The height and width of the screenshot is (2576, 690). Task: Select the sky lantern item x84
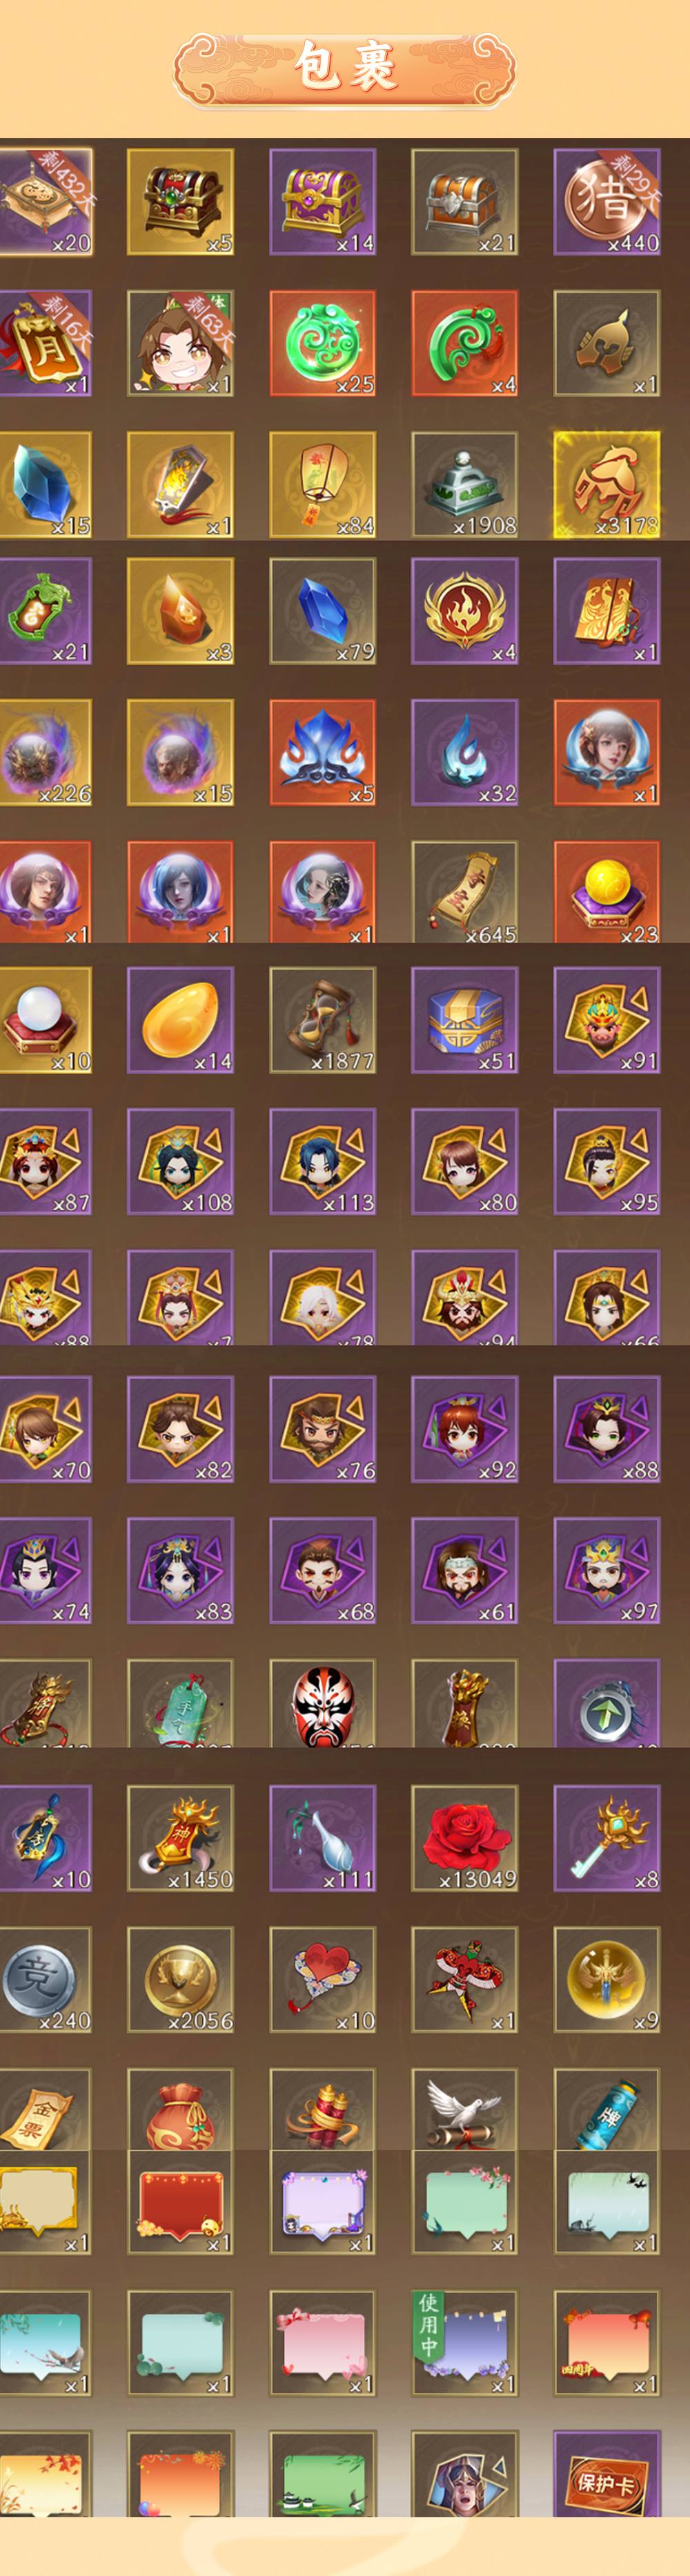coord(322,485)
